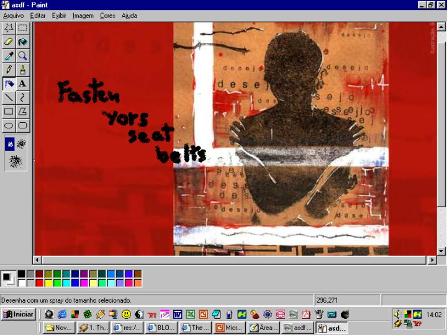Pick the white palette swatch
The width and height of the screenshot is (447, 335).
[x=21, y=283]
